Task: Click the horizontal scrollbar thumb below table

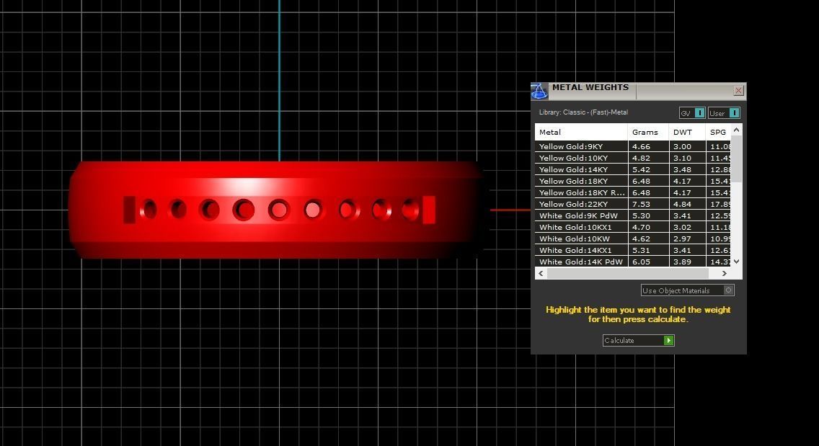Action: point(627,273)
